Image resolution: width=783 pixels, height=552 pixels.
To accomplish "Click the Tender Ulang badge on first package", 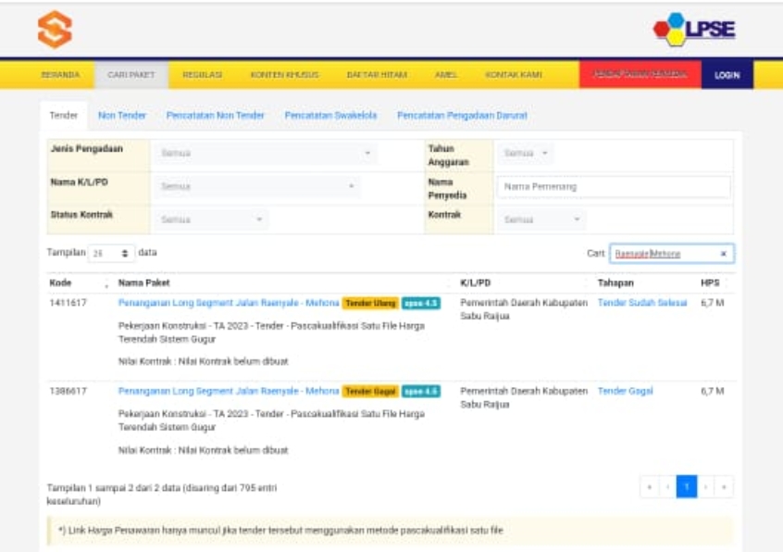I will click(370, 303).
